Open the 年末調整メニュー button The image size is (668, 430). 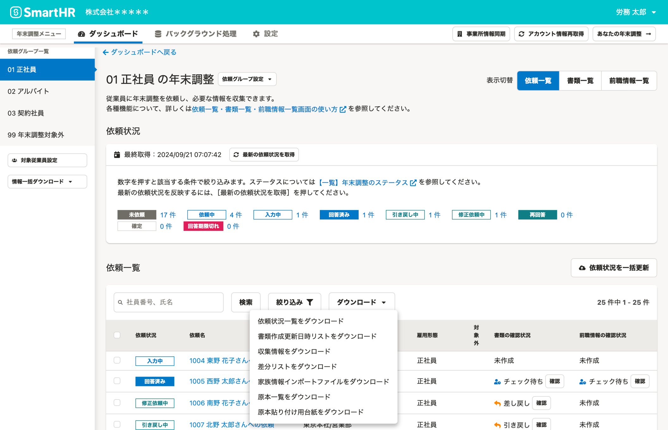point(39,34)
